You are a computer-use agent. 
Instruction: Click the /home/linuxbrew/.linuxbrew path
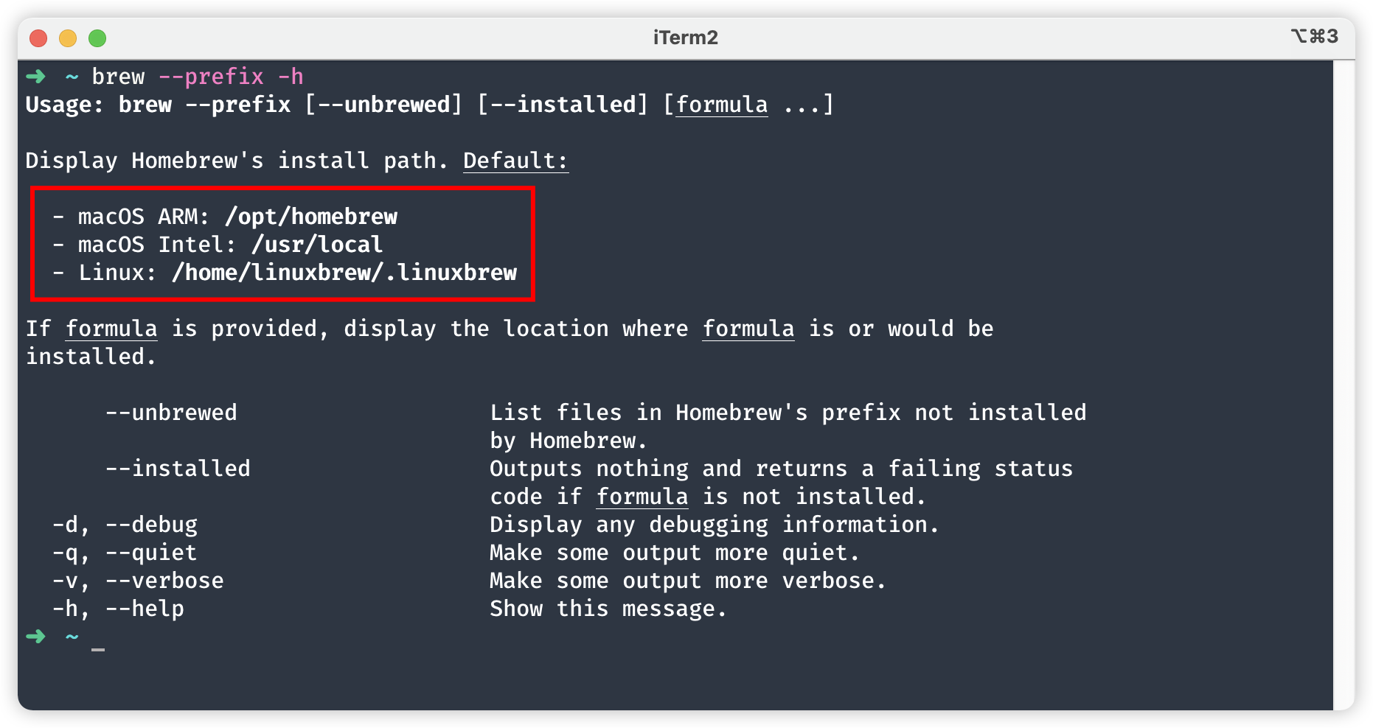344,273
